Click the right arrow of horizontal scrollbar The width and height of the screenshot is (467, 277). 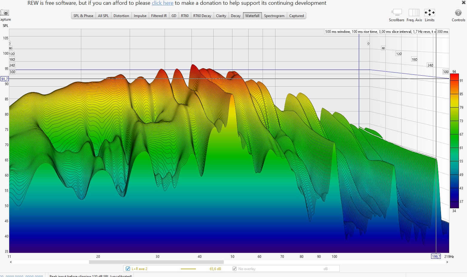pos(447,262)
